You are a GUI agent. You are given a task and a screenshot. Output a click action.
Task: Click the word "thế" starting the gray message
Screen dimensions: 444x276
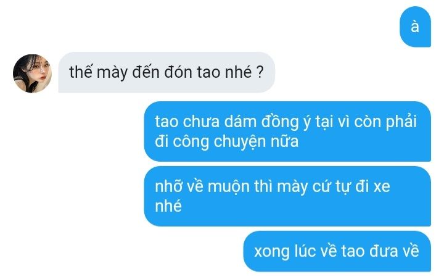[x=81, y=72]
